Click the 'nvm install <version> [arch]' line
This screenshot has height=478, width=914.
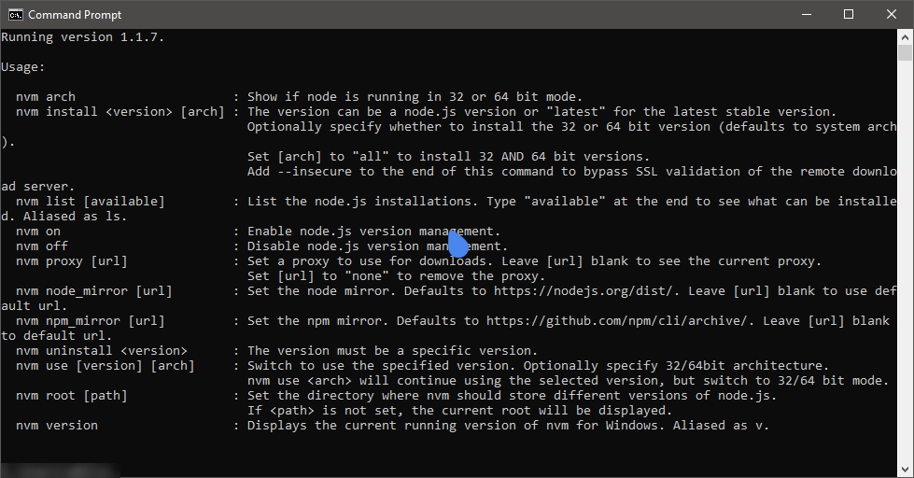click(x=120, y=111)
